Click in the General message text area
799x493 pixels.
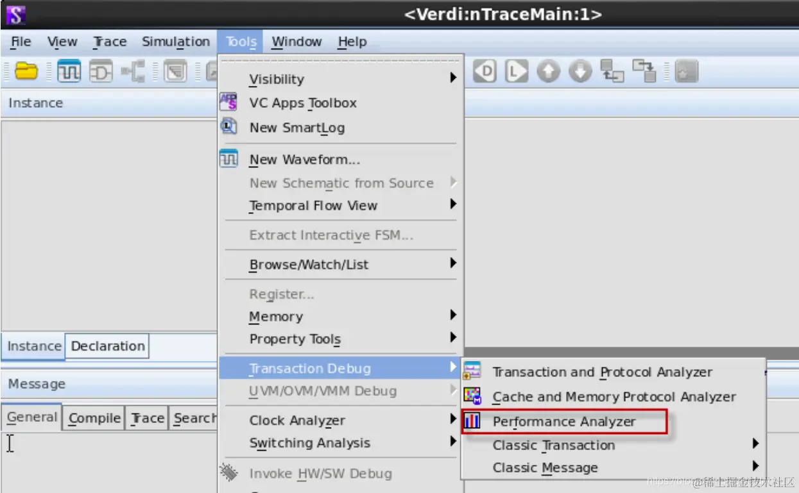[109, 462]
